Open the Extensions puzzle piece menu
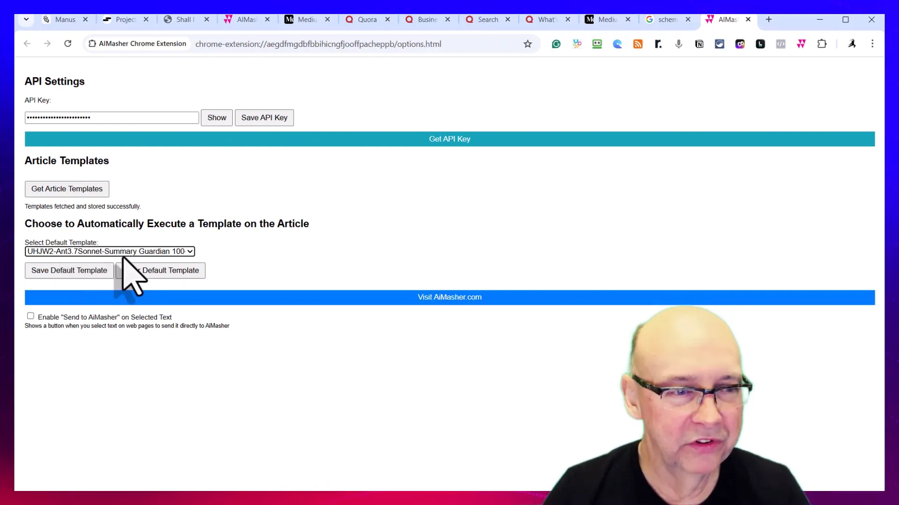Image resolution: width=899 pixels, height=505 pixels. coord(822,44)
